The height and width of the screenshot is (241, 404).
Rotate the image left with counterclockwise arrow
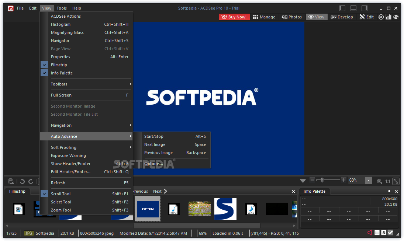point(23,181)
